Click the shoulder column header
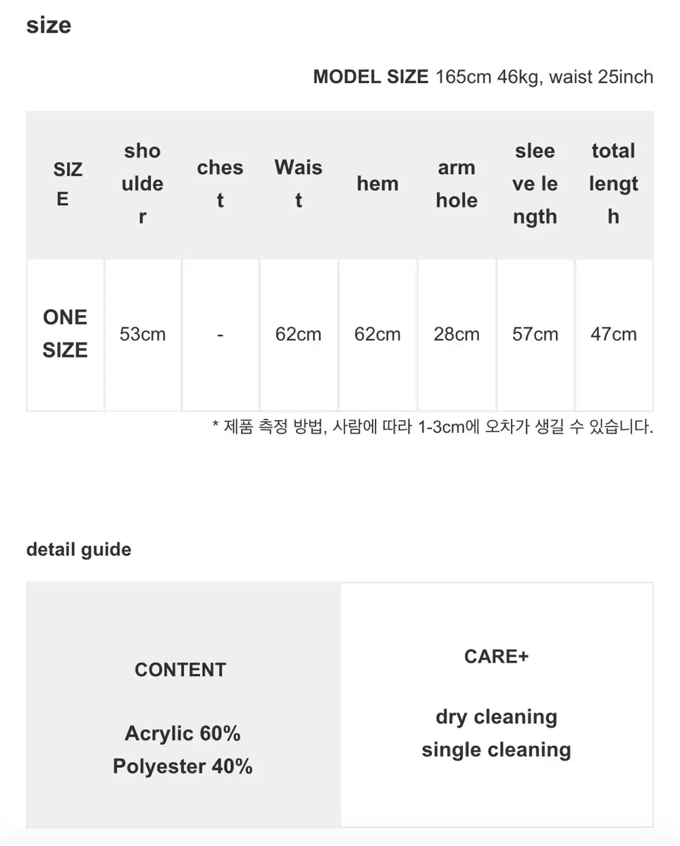Screen dimensions: 680x846 click(x=143, y=184)
